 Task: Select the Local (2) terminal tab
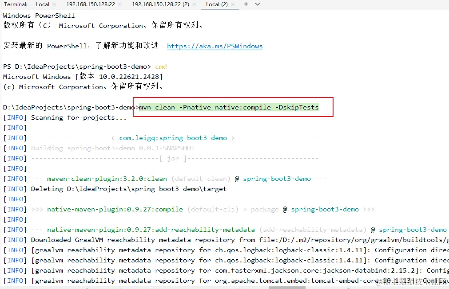(x=217, y=4)
